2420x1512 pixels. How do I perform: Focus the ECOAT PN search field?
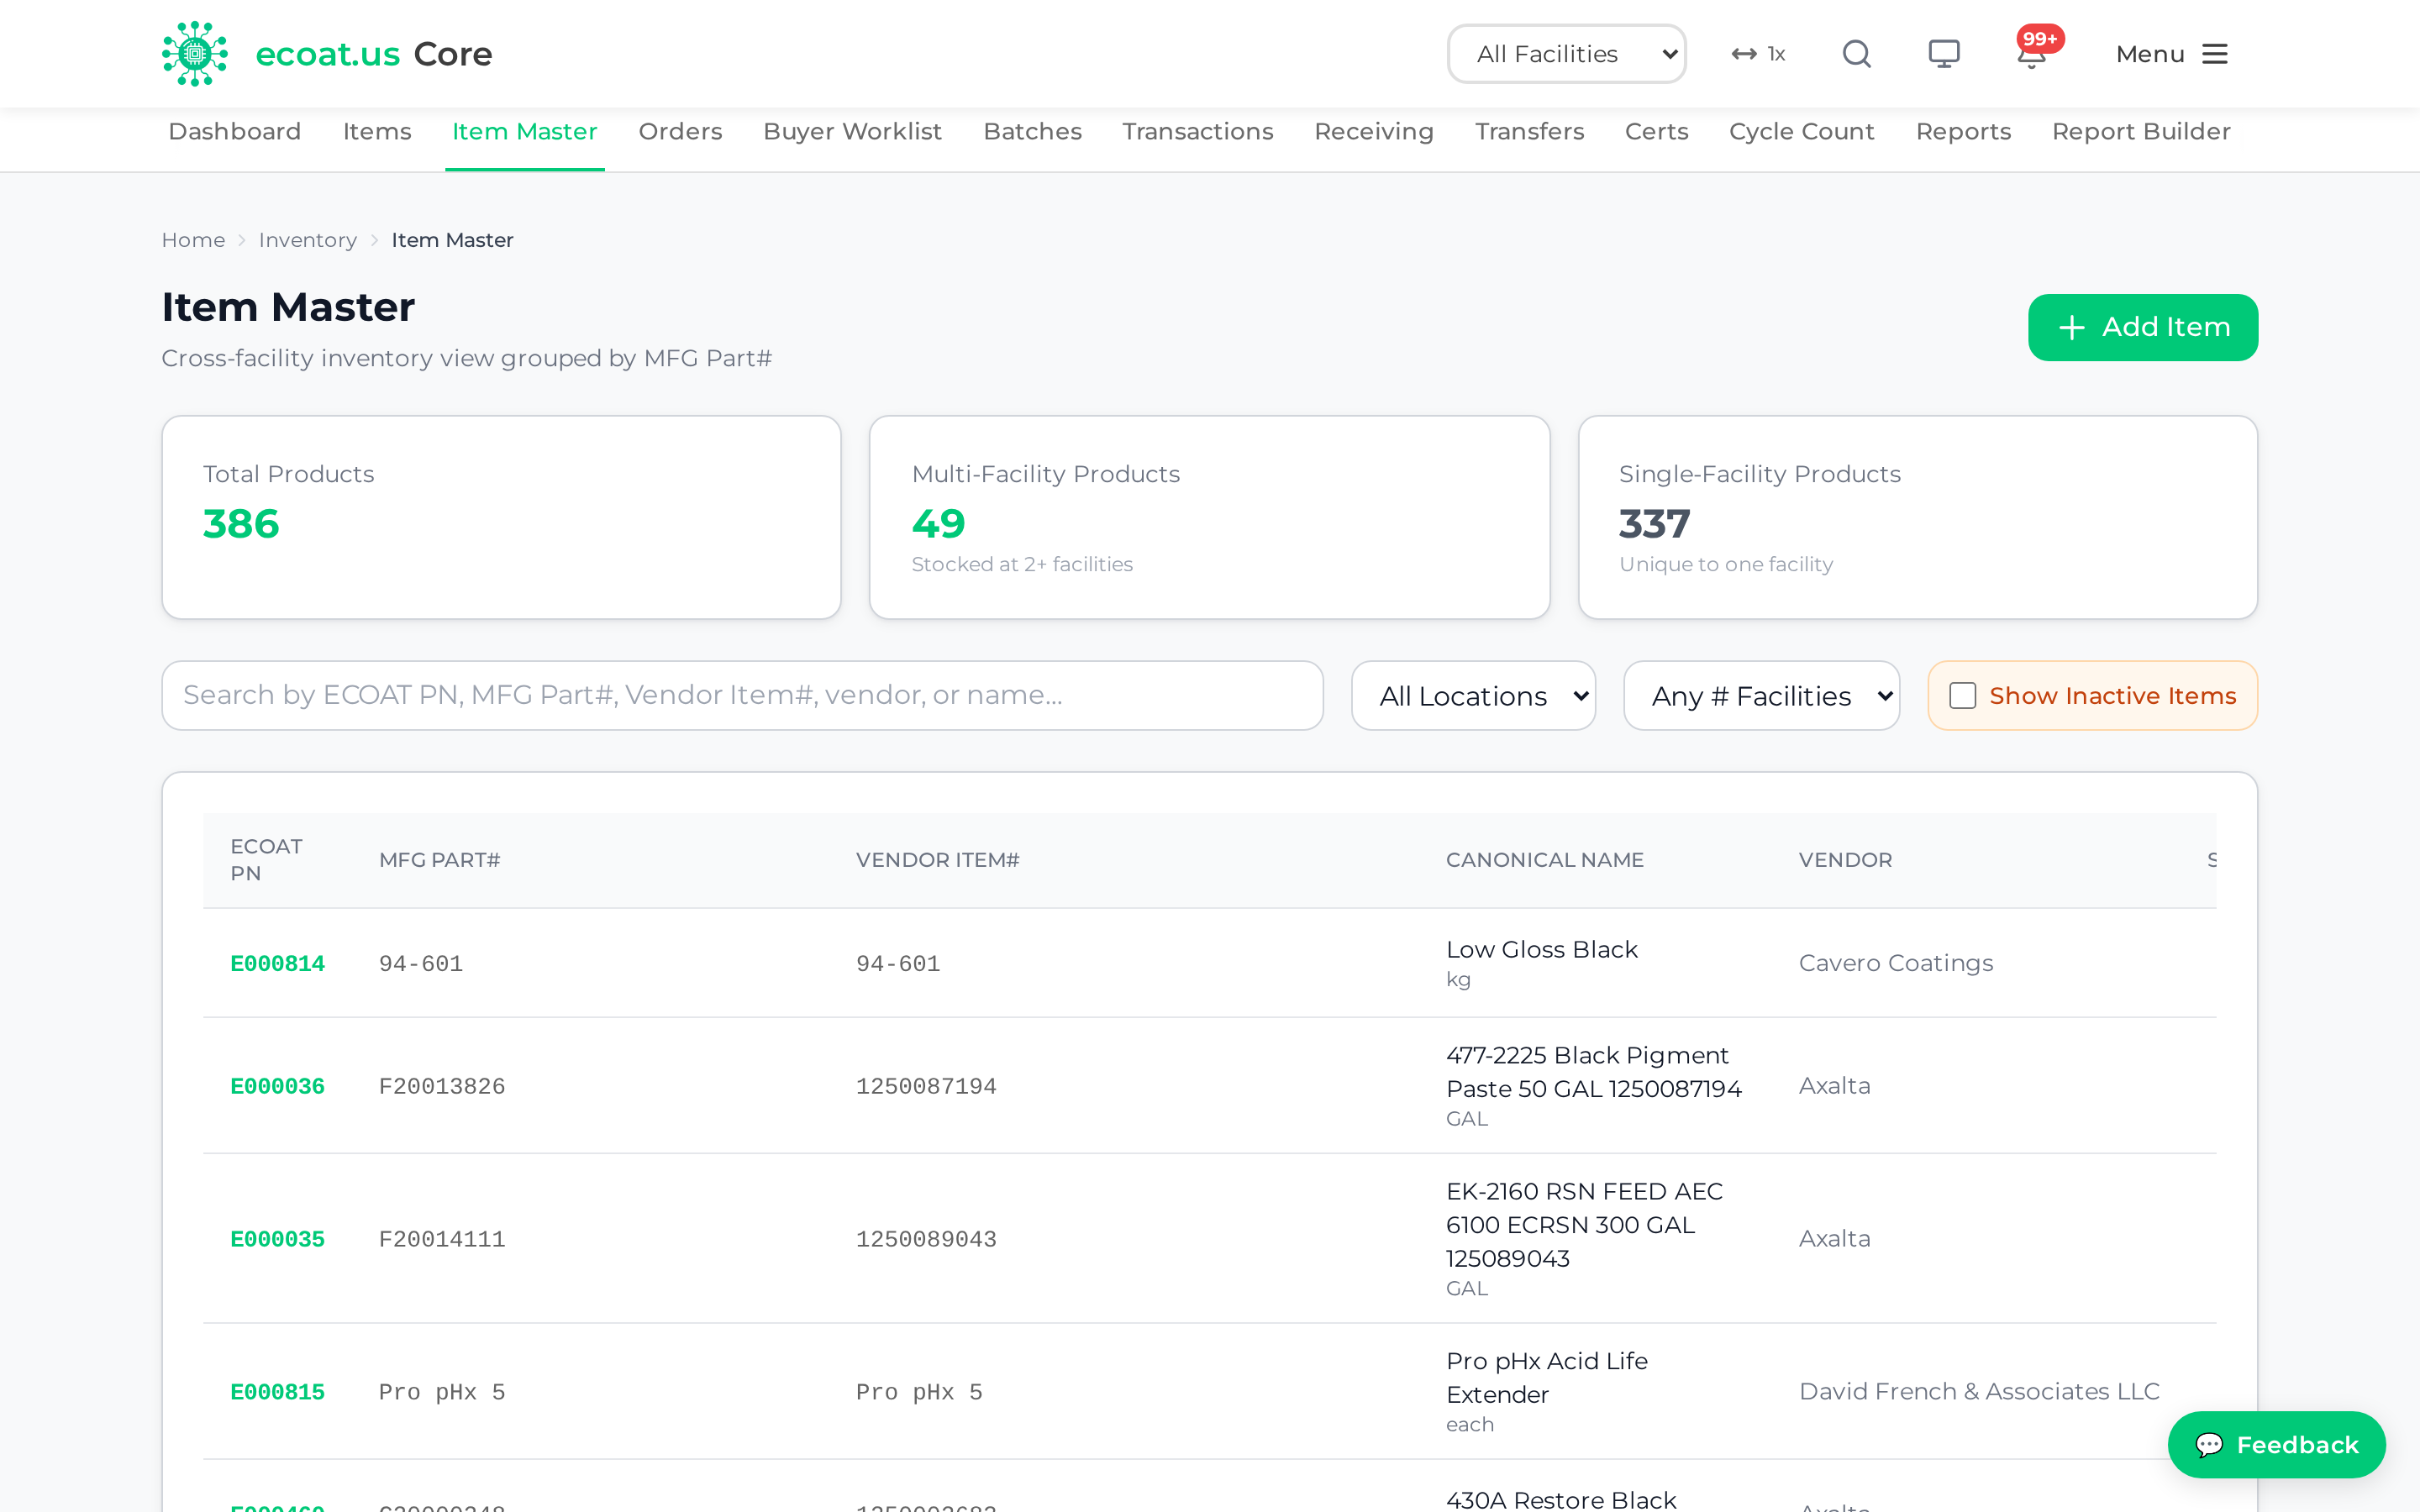(742, 695)
